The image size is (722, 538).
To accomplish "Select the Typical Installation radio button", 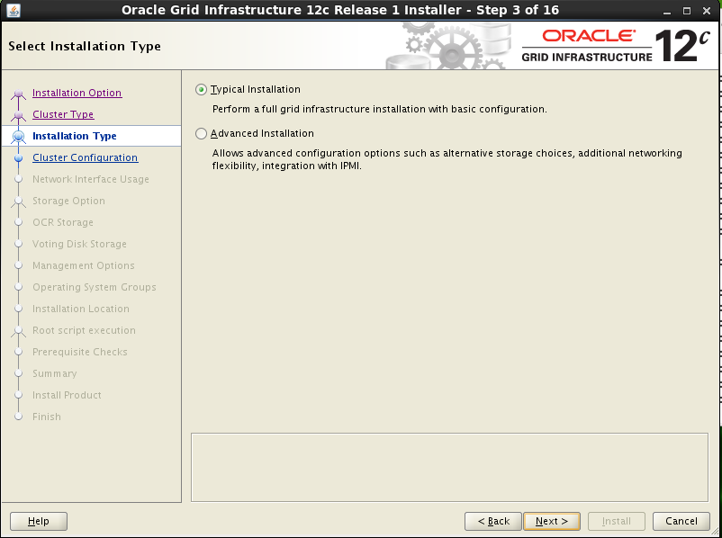I will point(201,89).
